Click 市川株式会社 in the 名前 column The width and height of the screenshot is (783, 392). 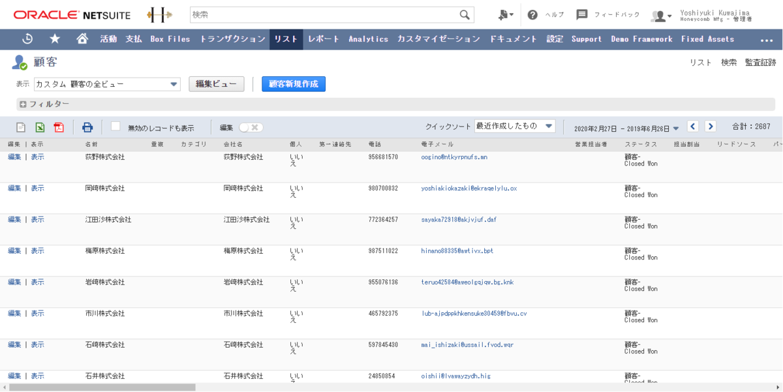(105, 314)
